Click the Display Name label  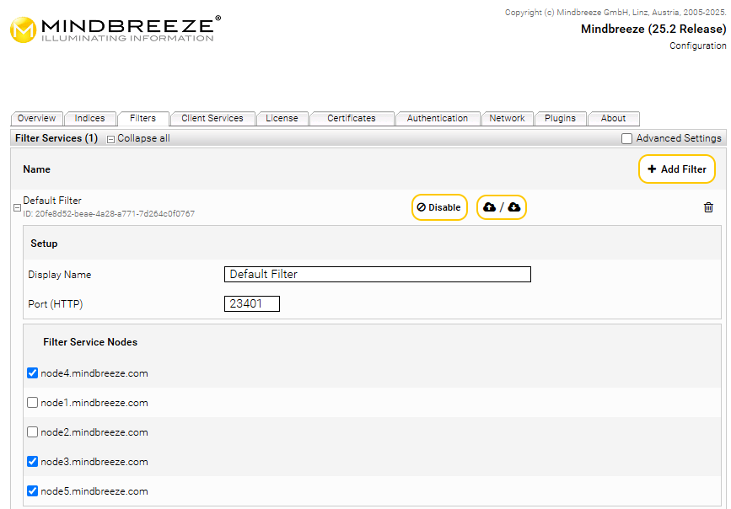tap(60, 275)
